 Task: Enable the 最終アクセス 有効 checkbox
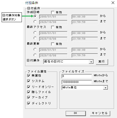click(x=53, y=27)
